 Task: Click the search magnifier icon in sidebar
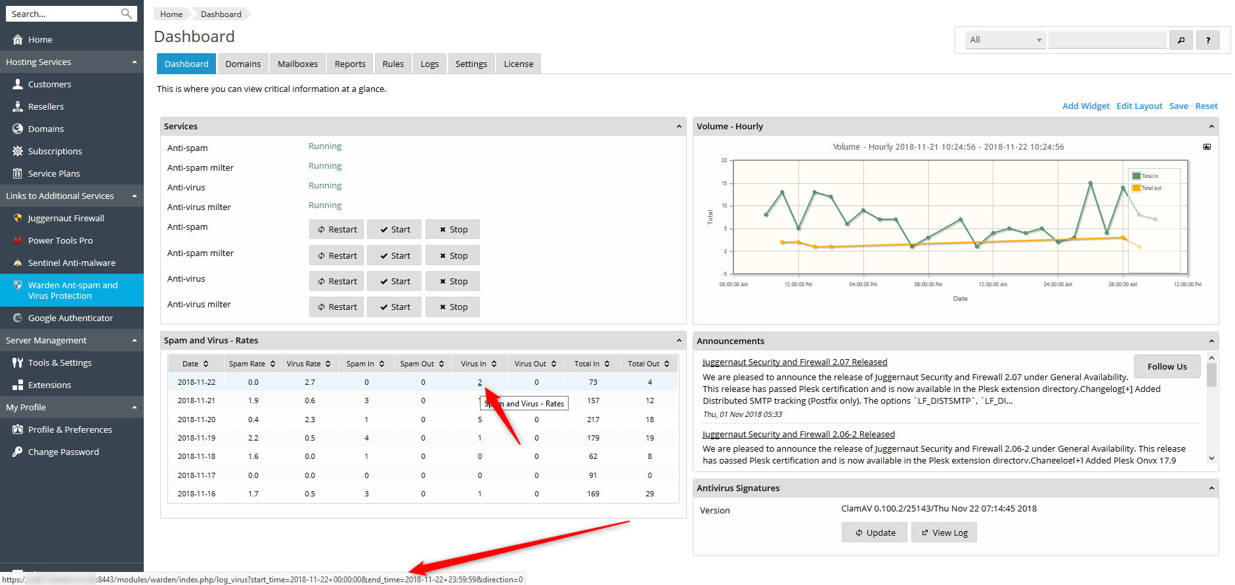point(127,14)
